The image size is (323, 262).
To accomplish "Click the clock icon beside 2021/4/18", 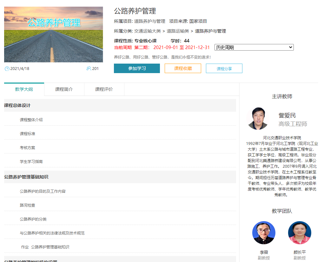I will [7, 69].
